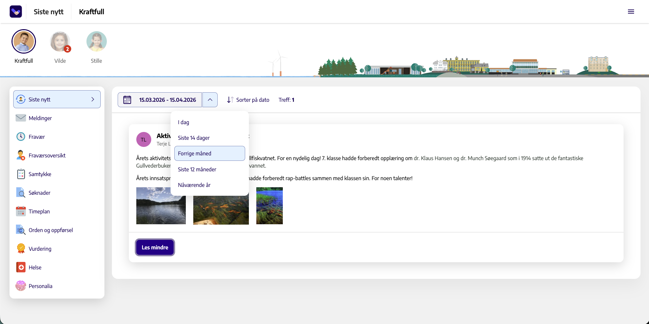The width and height of the screenshot is (649, 324).
Task: Click the Siste nytt person icon
Action: (21, 99)
